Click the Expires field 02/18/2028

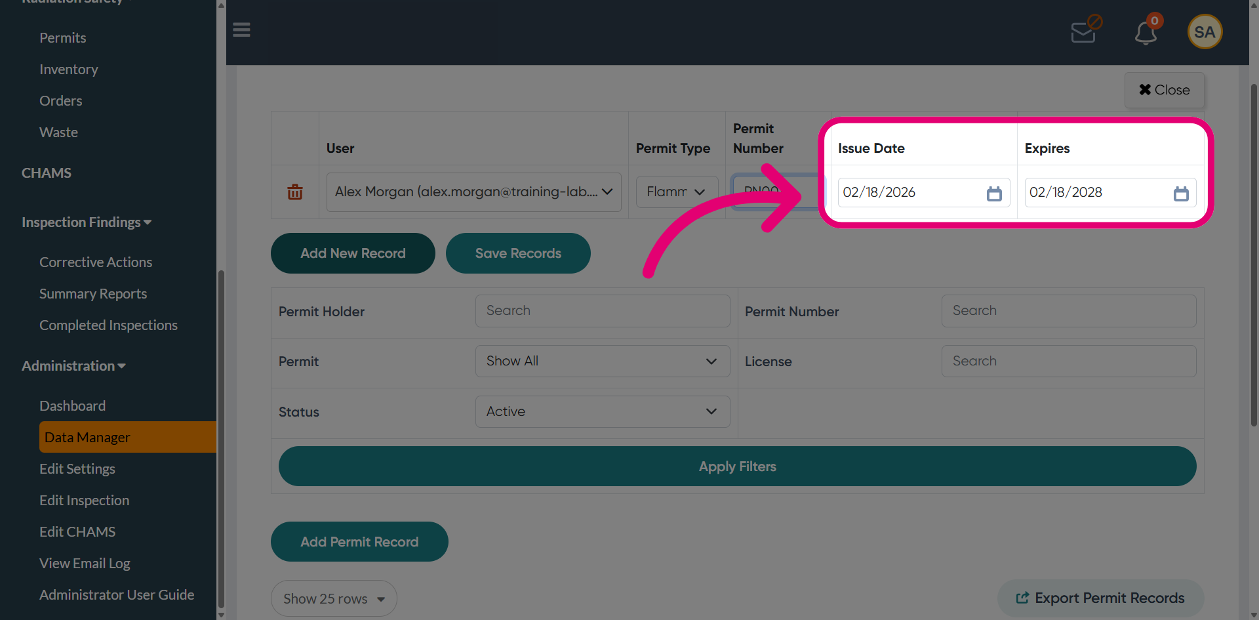coord(1110,192)
